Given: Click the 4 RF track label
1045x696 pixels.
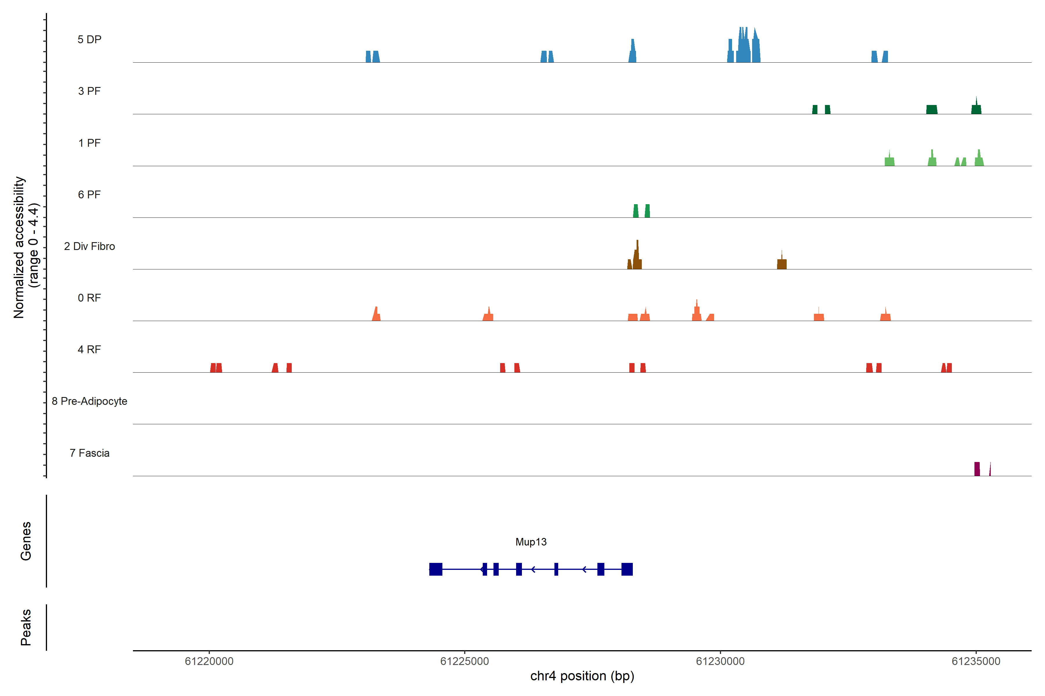Looking at the screenshot, I should tap(89, 349).
